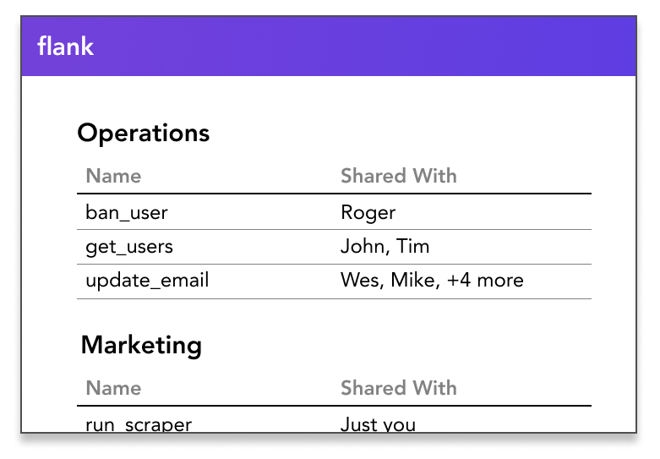Screen dimensions: 660x459
Task: Open the run_scraper entry
Action: point(139,424)
